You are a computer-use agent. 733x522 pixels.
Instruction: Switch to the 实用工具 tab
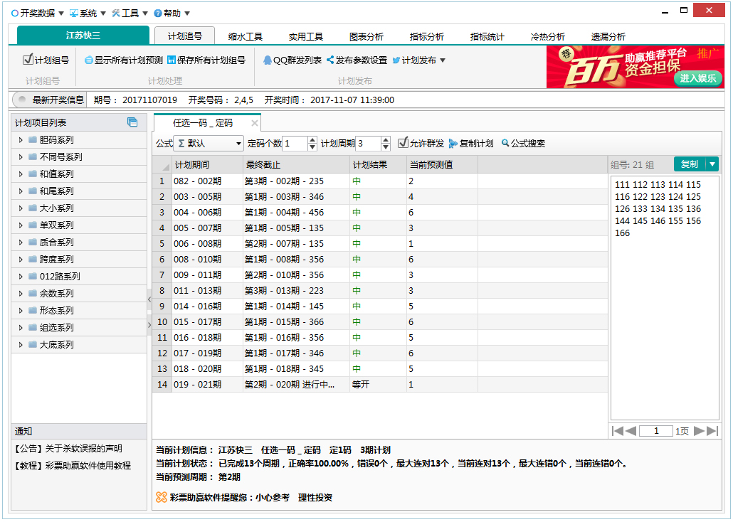point(306,36)
